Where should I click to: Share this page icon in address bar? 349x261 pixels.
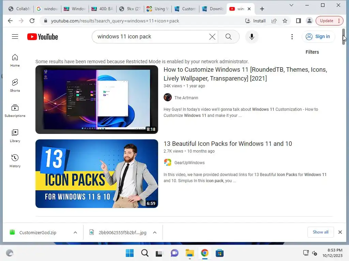click(x=274, y=21)
